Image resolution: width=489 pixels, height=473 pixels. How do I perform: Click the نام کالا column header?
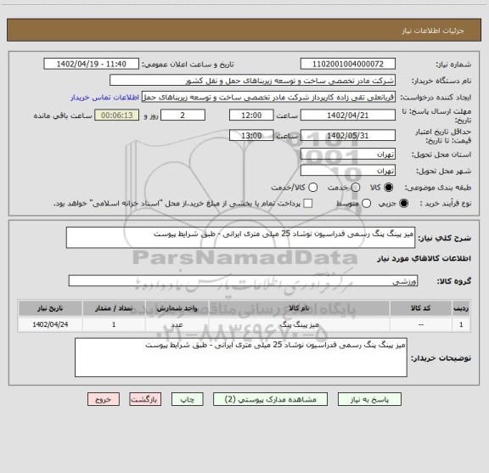tap(300, 308)
